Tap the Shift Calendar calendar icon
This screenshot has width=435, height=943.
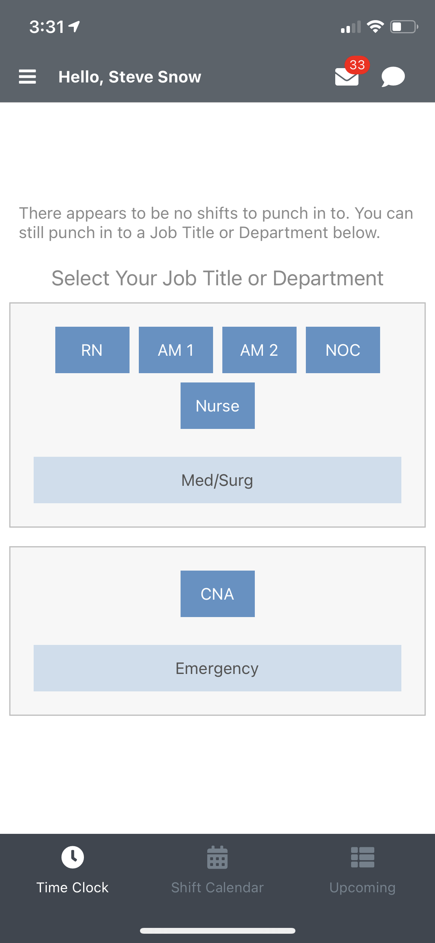tap(217, 857)
